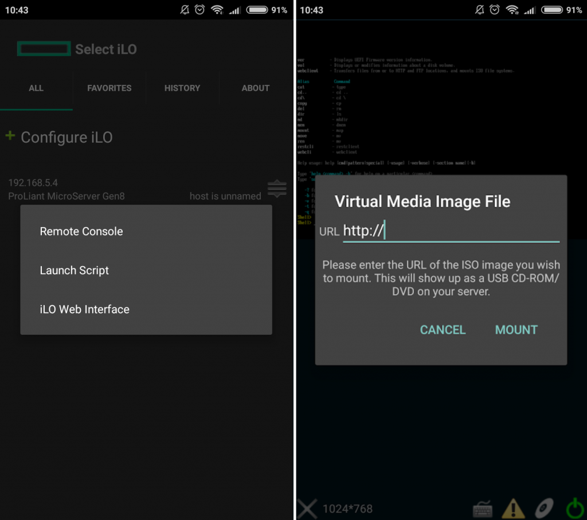Focus the URL field in Virtual Media dialog
Viewport: 587px width, 520px height.
pyautogui.click(x=451, y=231)
